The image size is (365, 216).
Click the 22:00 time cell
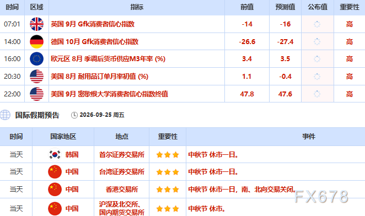(x=12, y=94)
